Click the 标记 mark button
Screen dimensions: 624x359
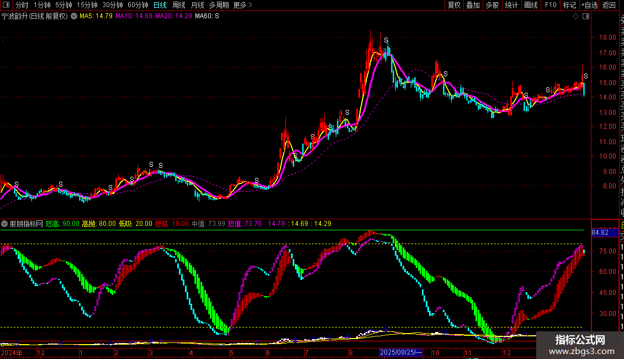click(569, 6)
